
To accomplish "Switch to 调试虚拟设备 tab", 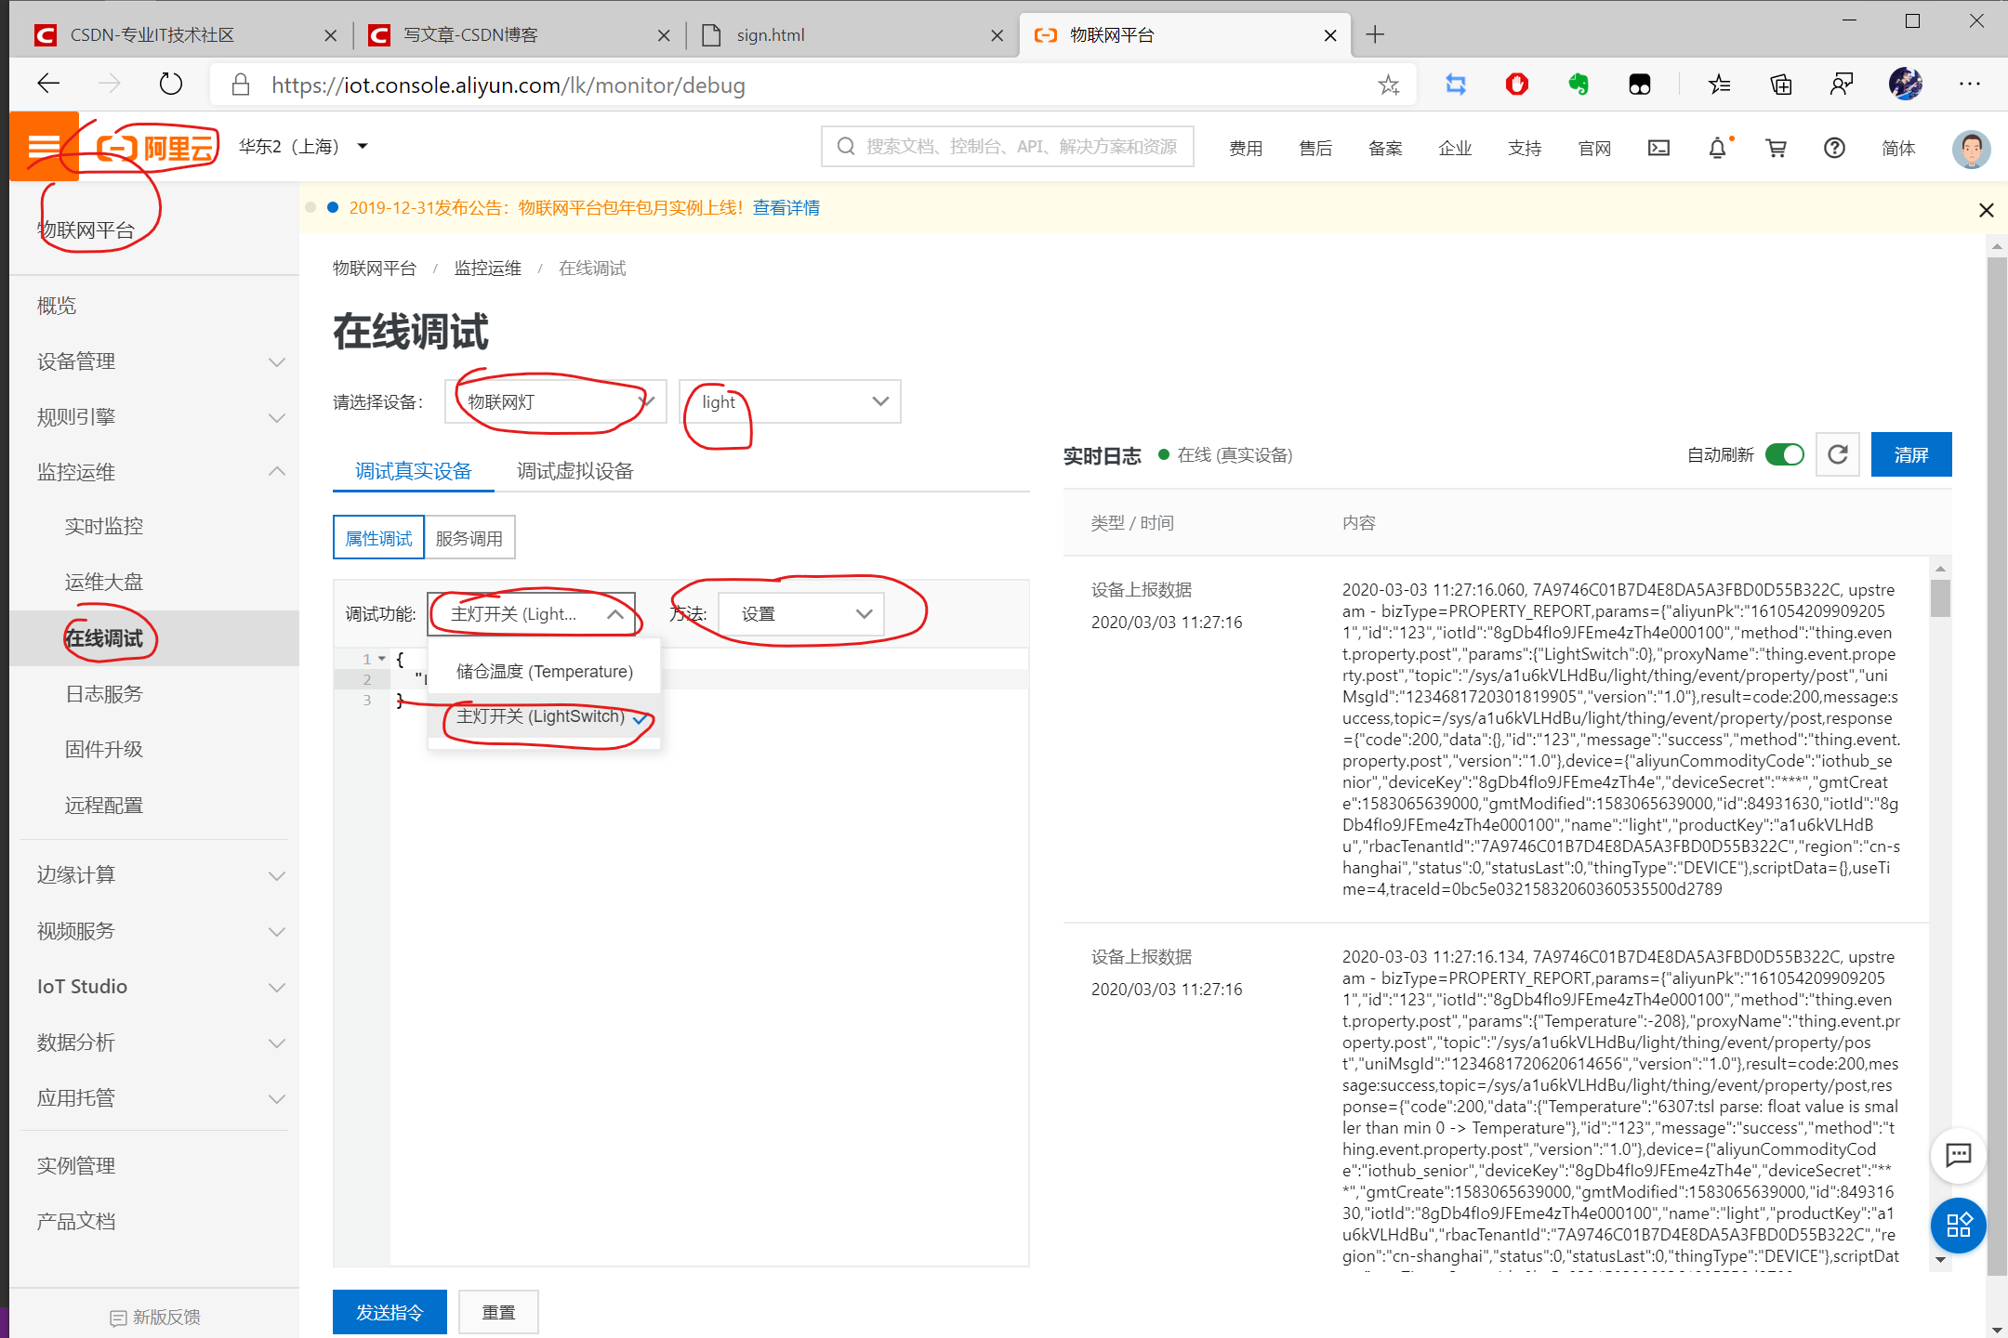I will [x=575, y=471].
